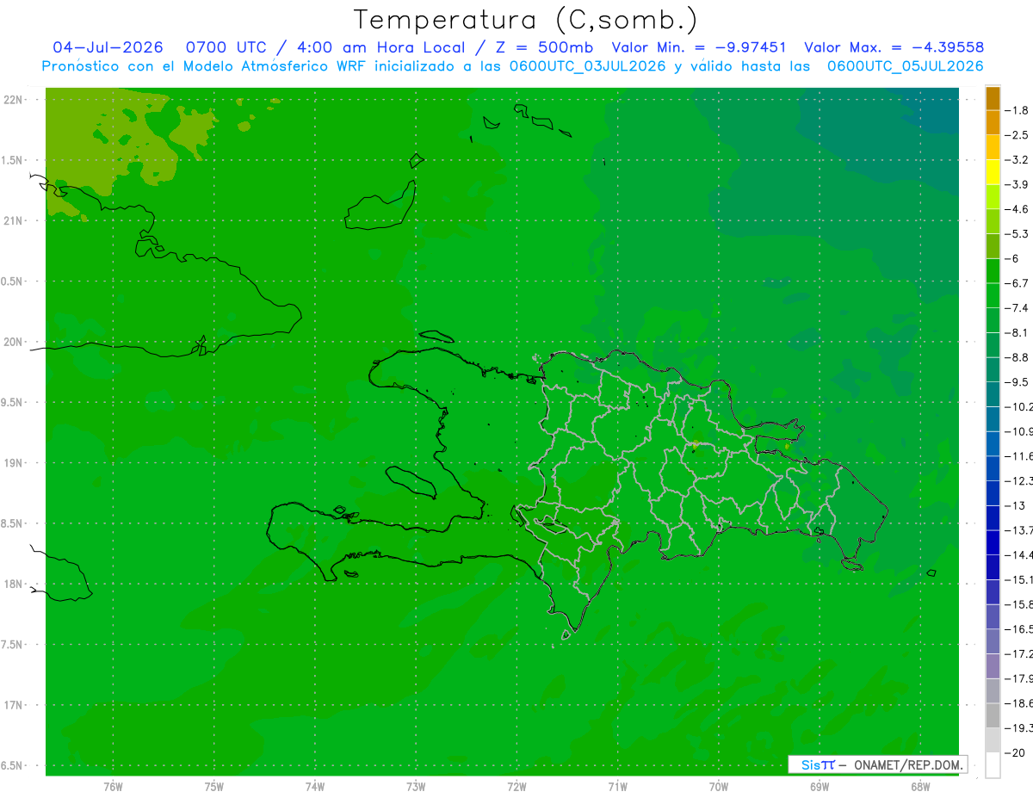This screenshot has width=1033, height=798.
Task: Pick the teal swatch between -9.5 and -10.2
Action: [x=993, y=394]
